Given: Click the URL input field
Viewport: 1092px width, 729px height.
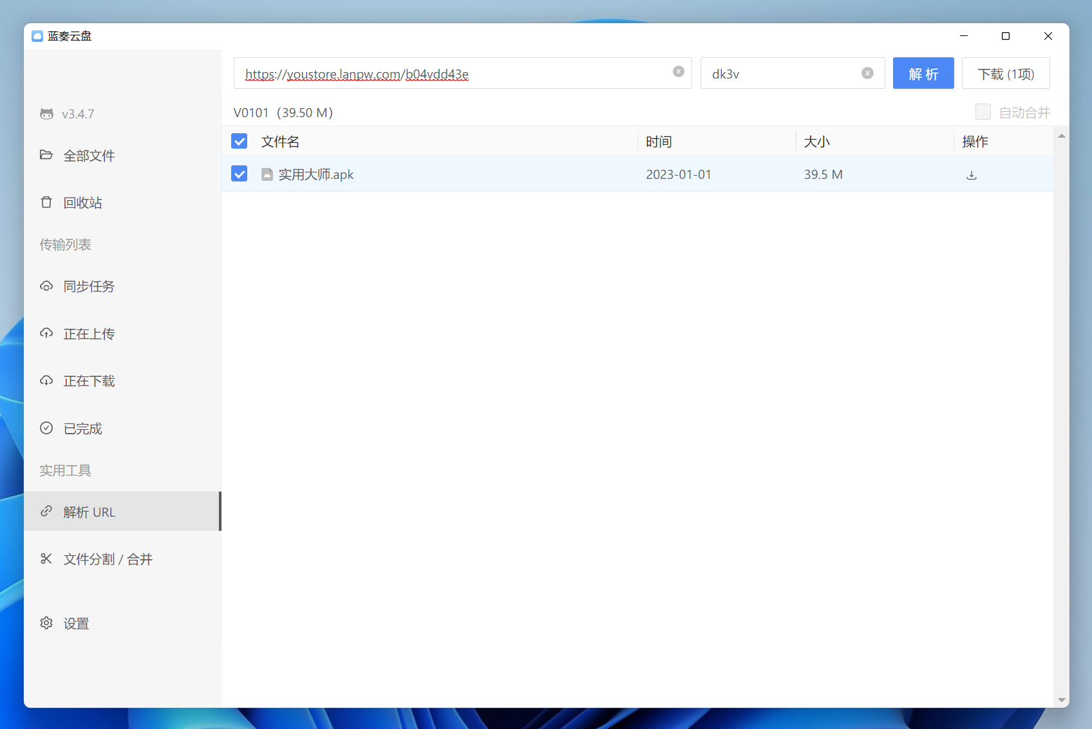Looking at the screenshot, I should [x=462, y=73].
